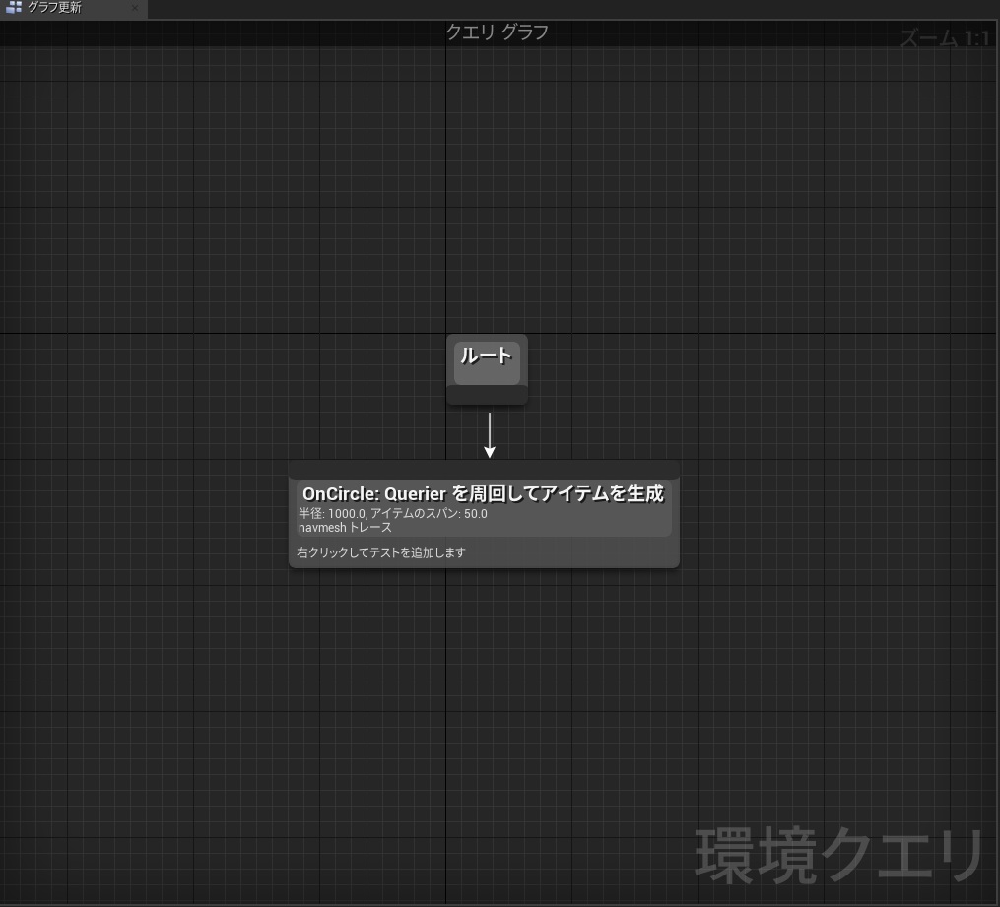
Task: Click the root node title text
Action: 486,357
